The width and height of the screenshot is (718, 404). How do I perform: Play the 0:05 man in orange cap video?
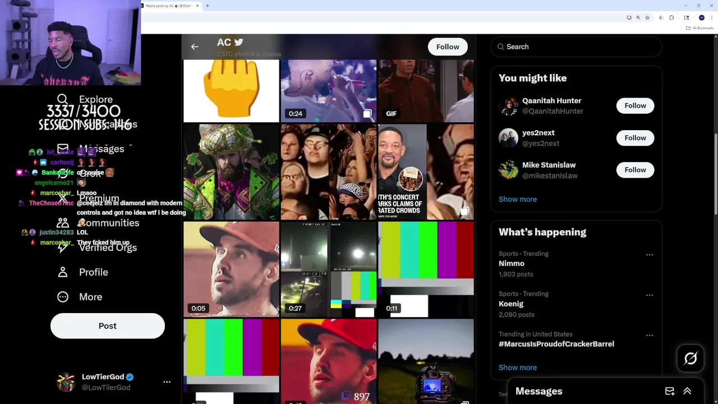[231, 269]
